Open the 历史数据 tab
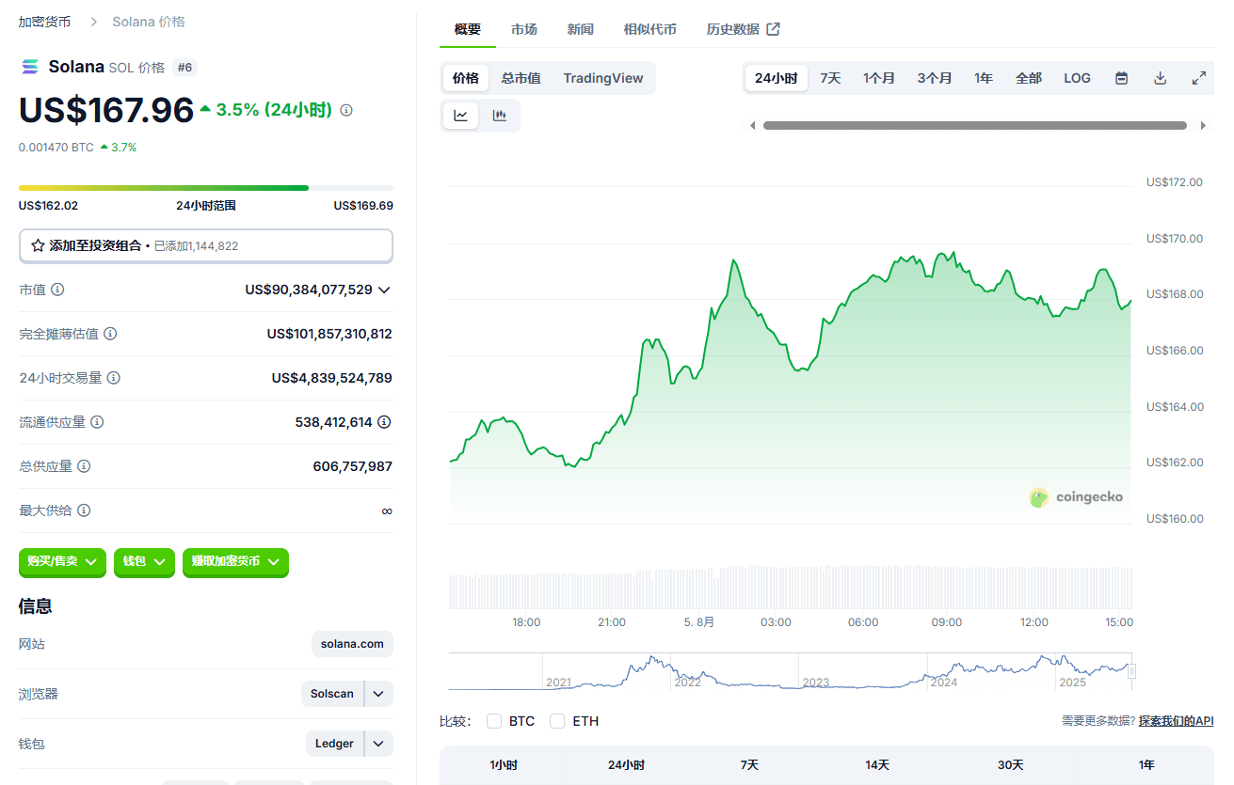Viewport: 1234px width, 785px height. coord(743,29)
